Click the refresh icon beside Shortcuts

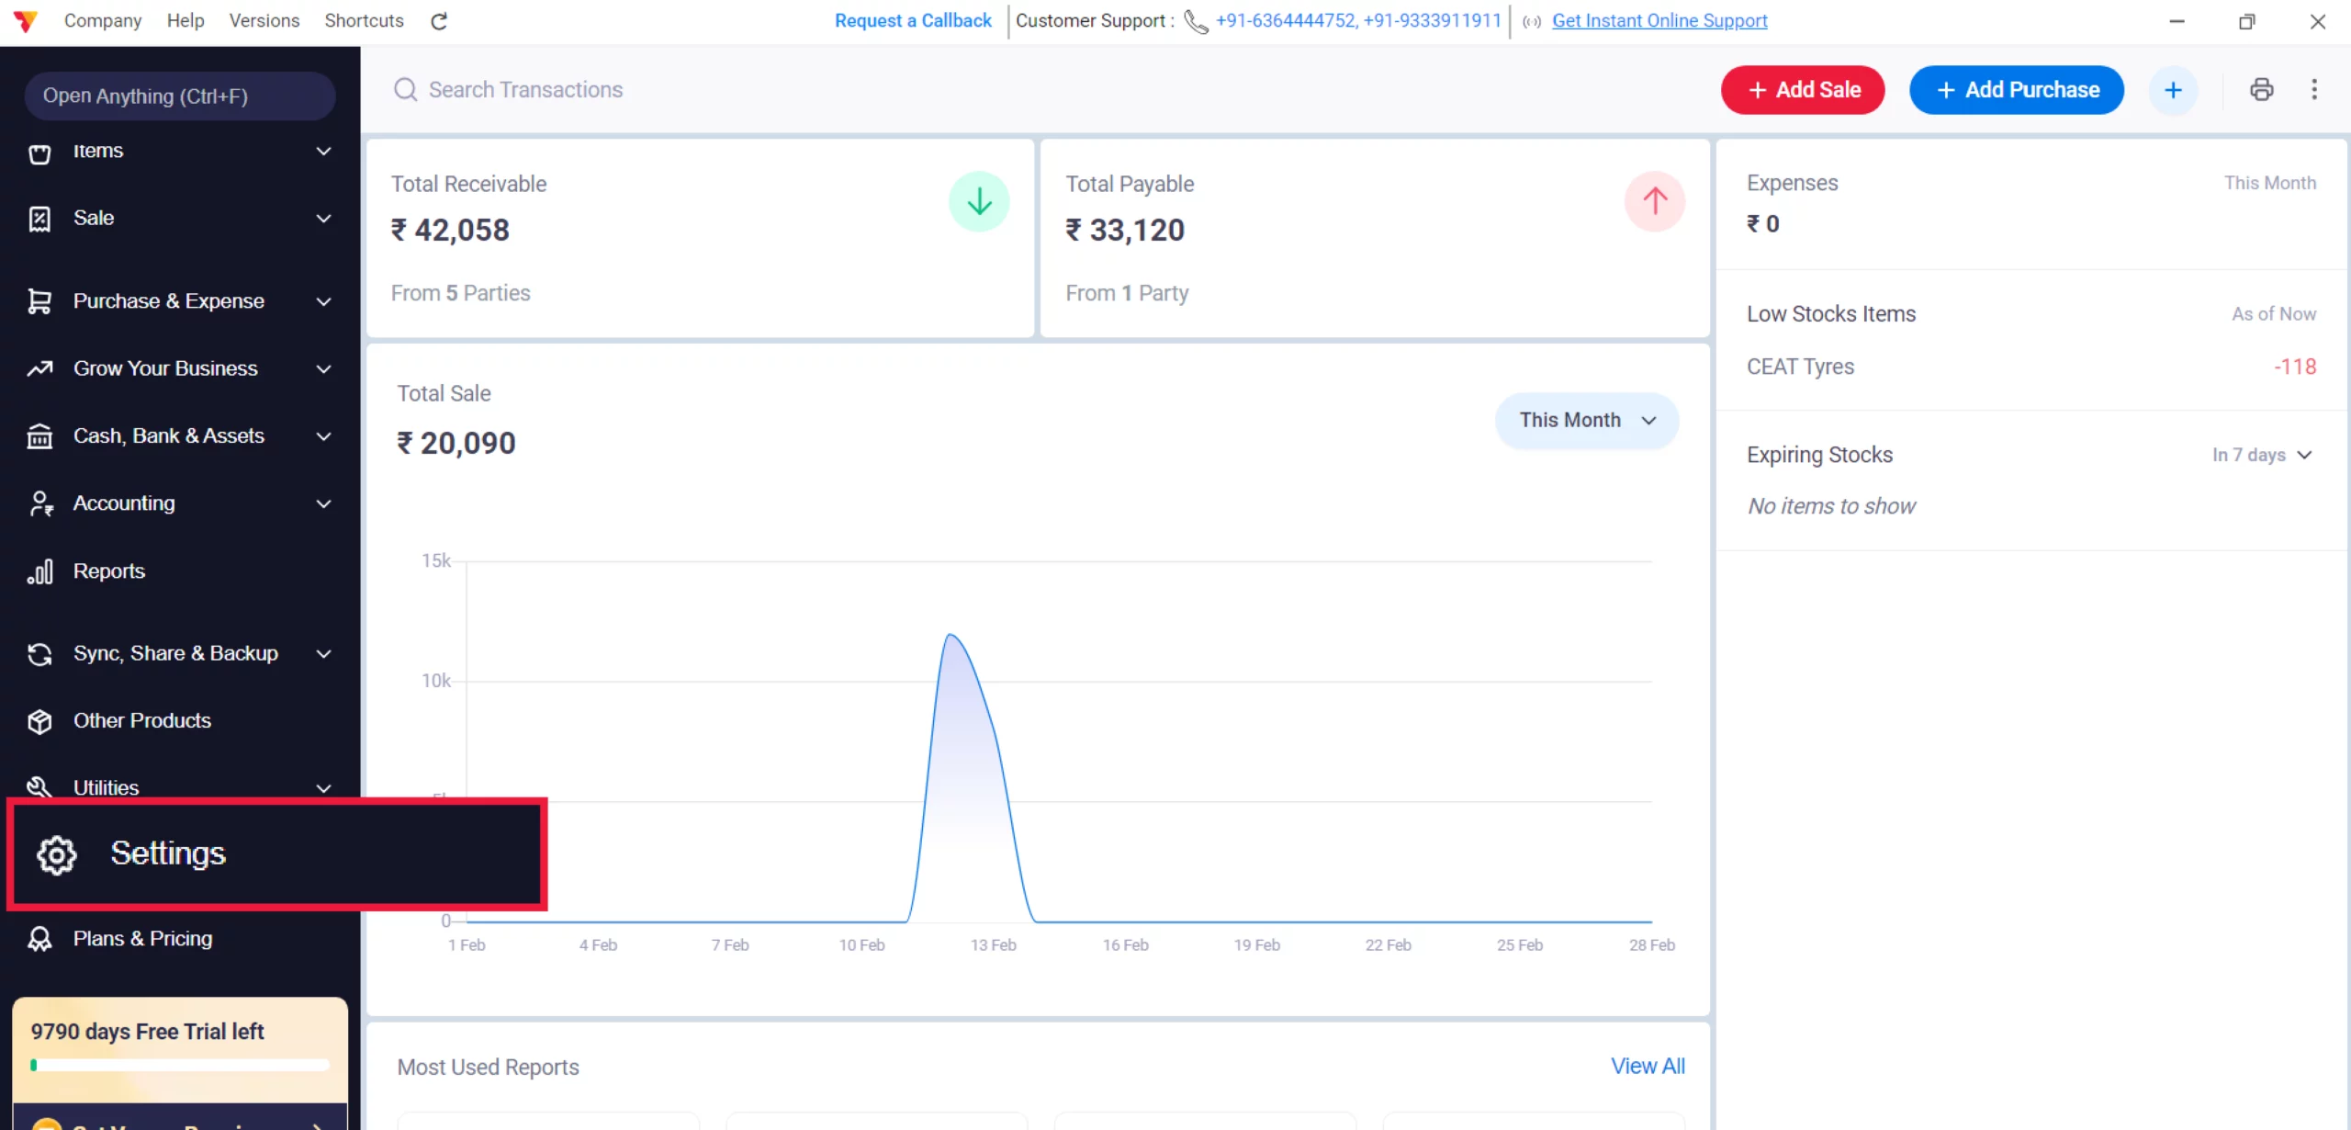(x=439, y=21)
